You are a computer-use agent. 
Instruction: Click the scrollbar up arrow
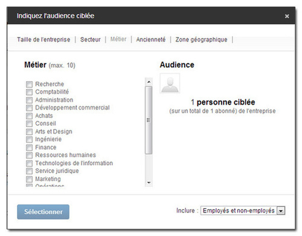[x=149, y=82]
